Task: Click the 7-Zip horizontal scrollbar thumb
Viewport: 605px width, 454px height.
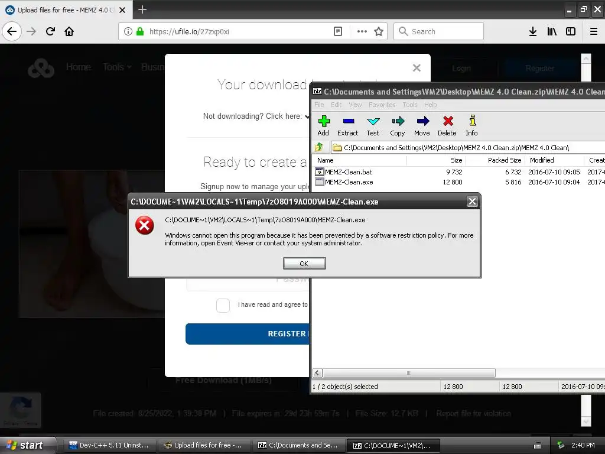Action: click(409, 373)
